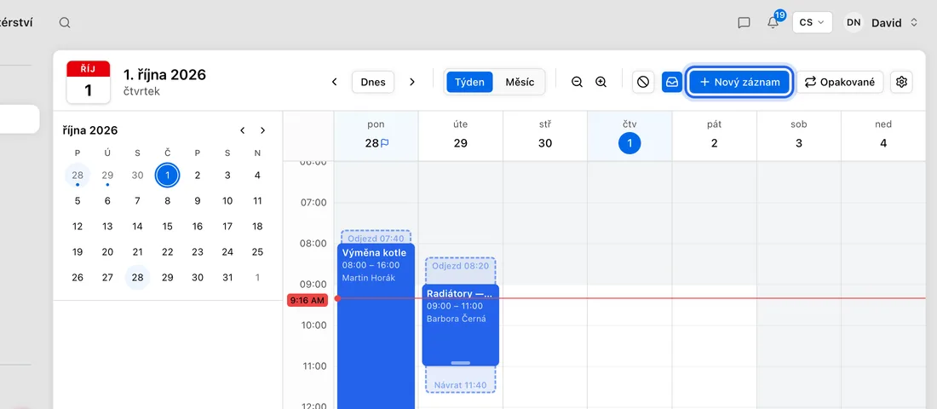Image resolution: width=937 pixels, height=409 pixels.
Task: Select October 31 in mini calendar
Action: (x=227, y=278)
